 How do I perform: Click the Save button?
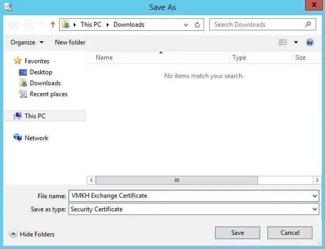237,233
